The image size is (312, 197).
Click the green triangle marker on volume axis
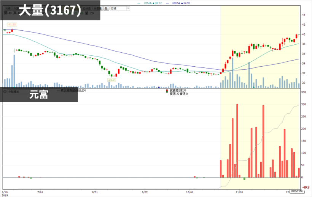click(x=253, y=87)
